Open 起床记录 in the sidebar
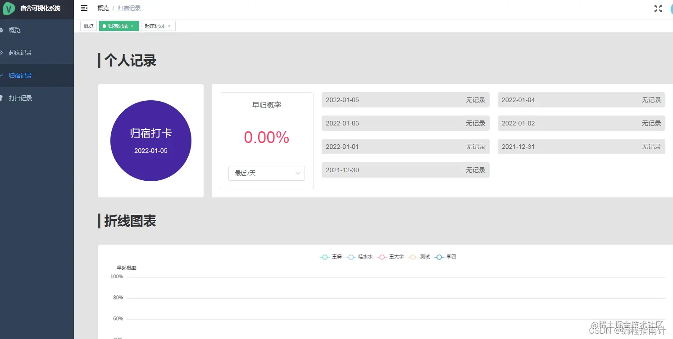 pos(37,53)
